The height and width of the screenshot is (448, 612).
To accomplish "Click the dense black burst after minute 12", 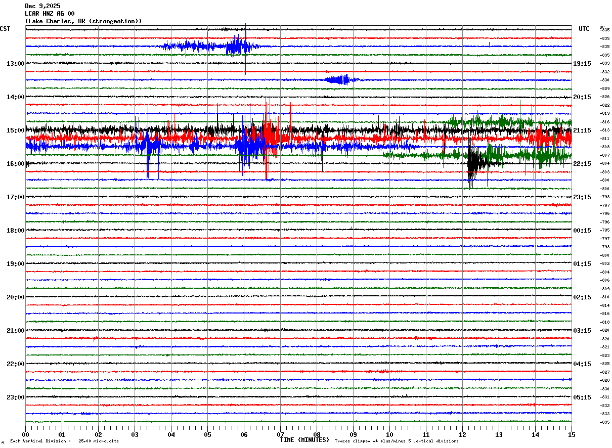I will pyautogui.click(x=475, y=163).
